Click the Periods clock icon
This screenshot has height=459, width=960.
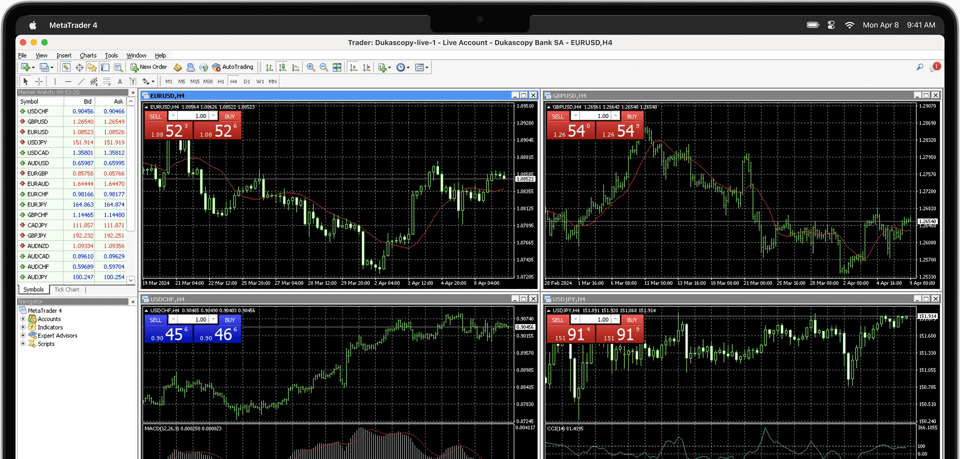pos(400,68)
